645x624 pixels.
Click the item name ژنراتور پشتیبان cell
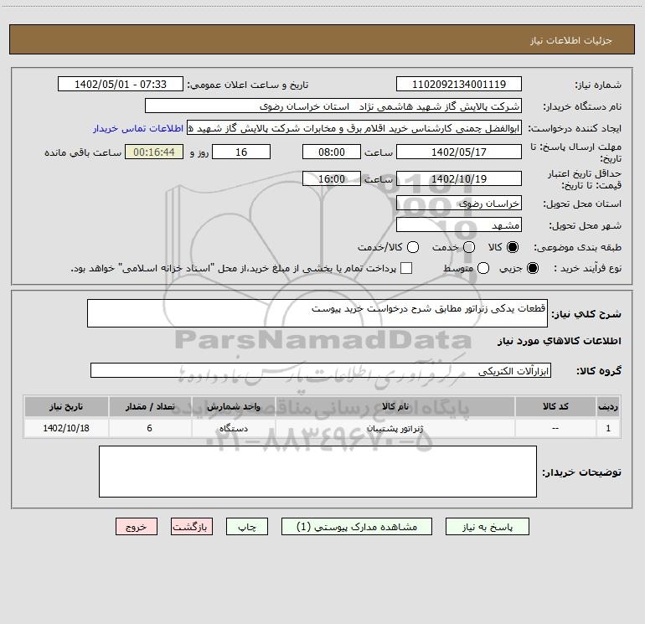[x=395, y=428]
